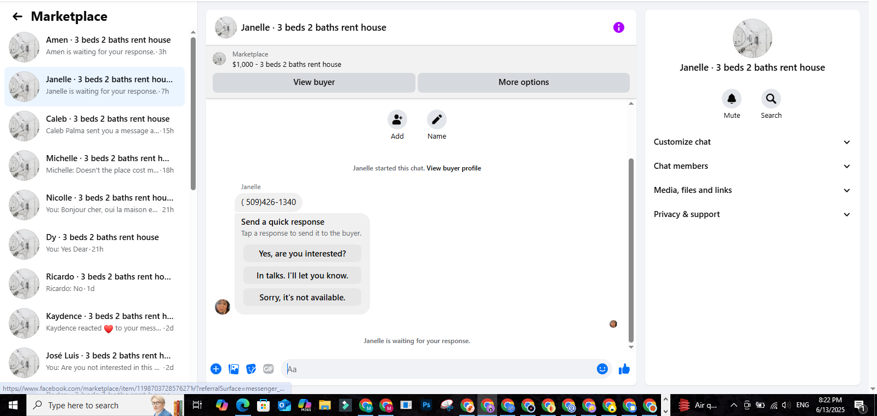Viewport: 877px width, 416px height.
Task: Open emoji picker in message box
Action: pyautogui.click(x=602, y=369)
